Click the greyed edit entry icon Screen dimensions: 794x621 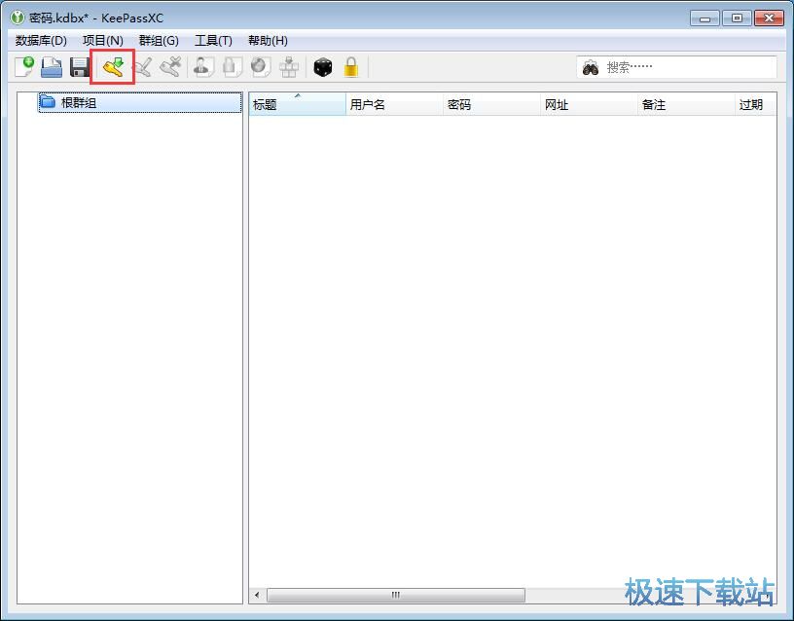(x=142, y=67)
